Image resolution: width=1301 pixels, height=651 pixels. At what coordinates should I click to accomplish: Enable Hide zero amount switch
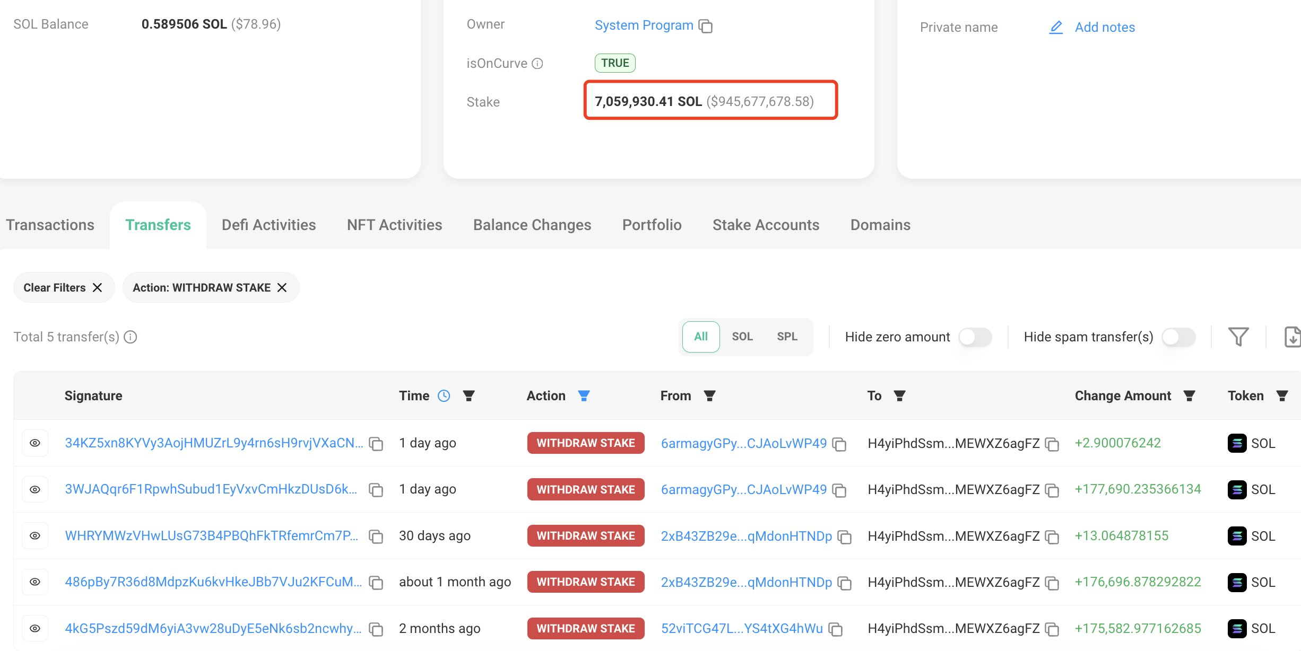(975, 337)
